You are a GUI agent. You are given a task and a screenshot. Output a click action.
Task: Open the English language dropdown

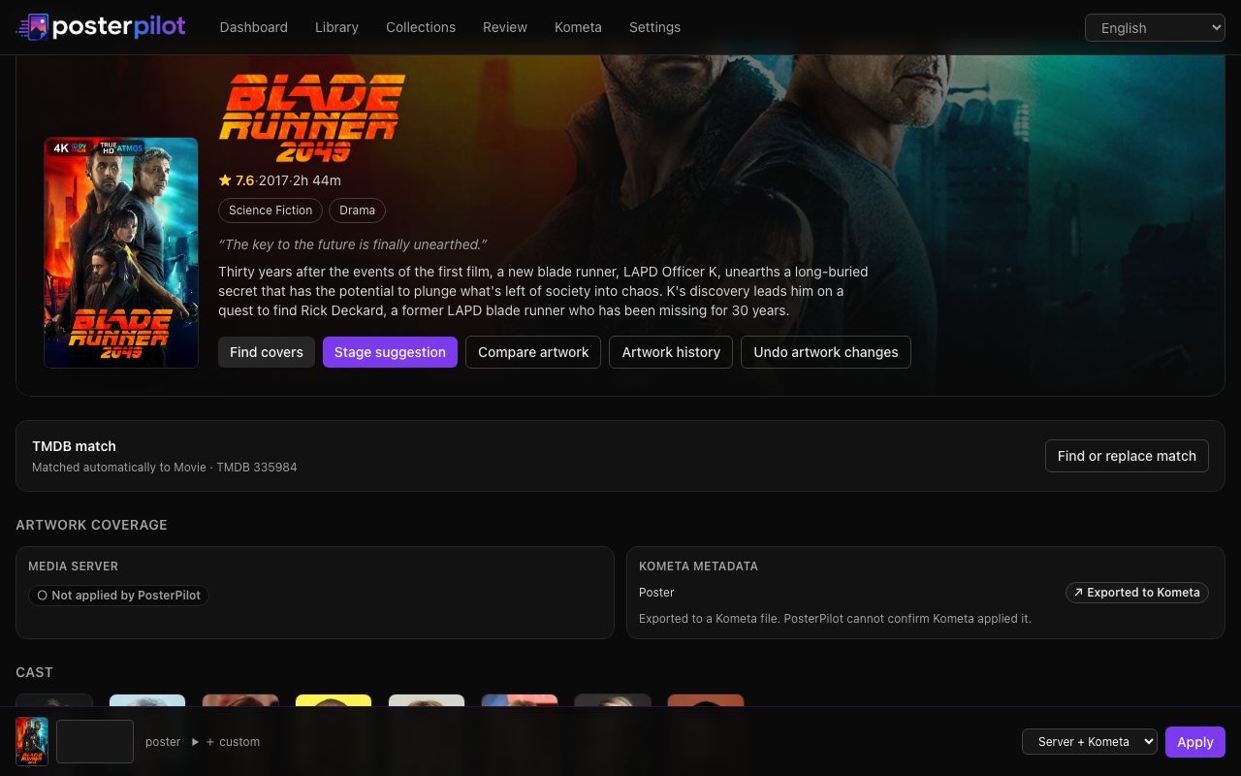tap(1155, 28)
